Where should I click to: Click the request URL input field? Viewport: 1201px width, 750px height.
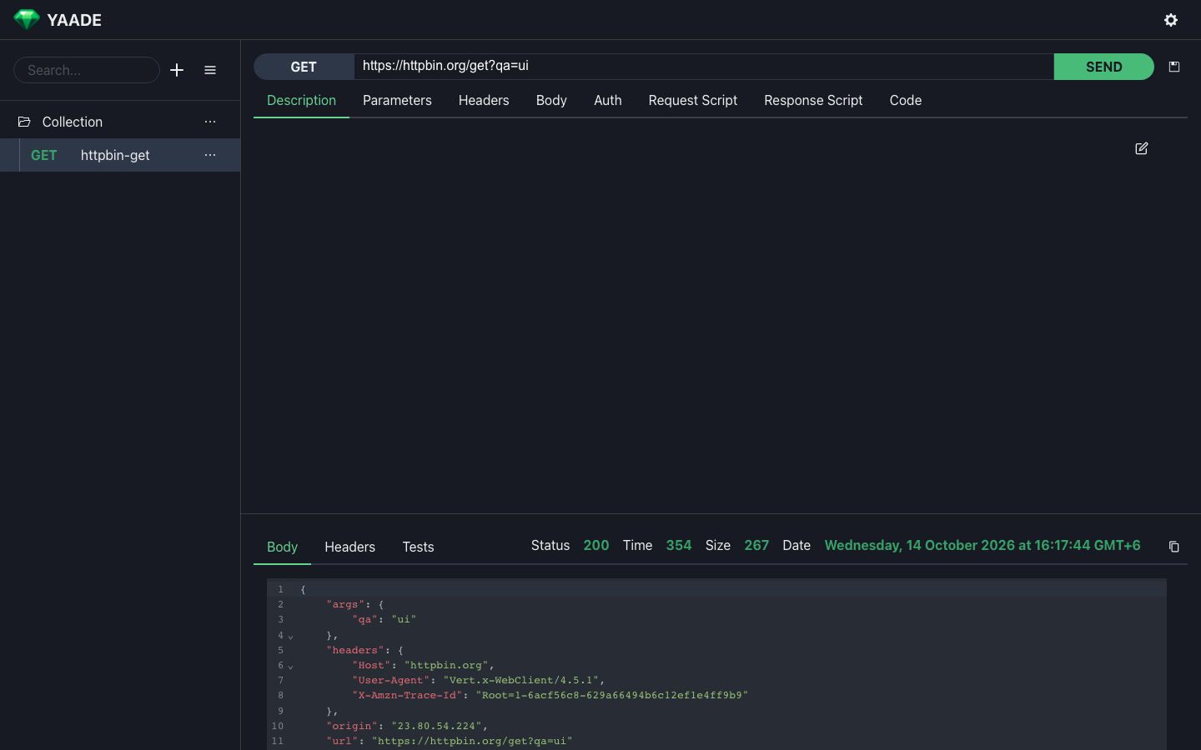pyautogui.click(x=704, y=67)
